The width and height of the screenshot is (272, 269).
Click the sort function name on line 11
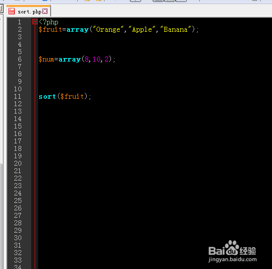[x=47, y=96]
